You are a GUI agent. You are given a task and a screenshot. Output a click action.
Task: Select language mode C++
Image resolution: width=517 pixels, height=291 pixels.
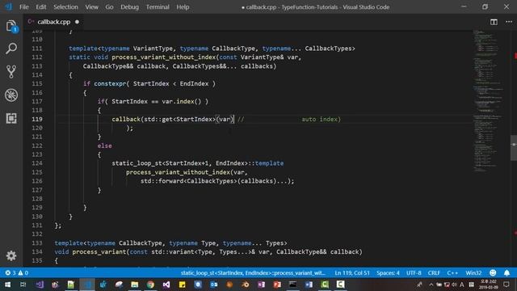[x=452, y=273]
